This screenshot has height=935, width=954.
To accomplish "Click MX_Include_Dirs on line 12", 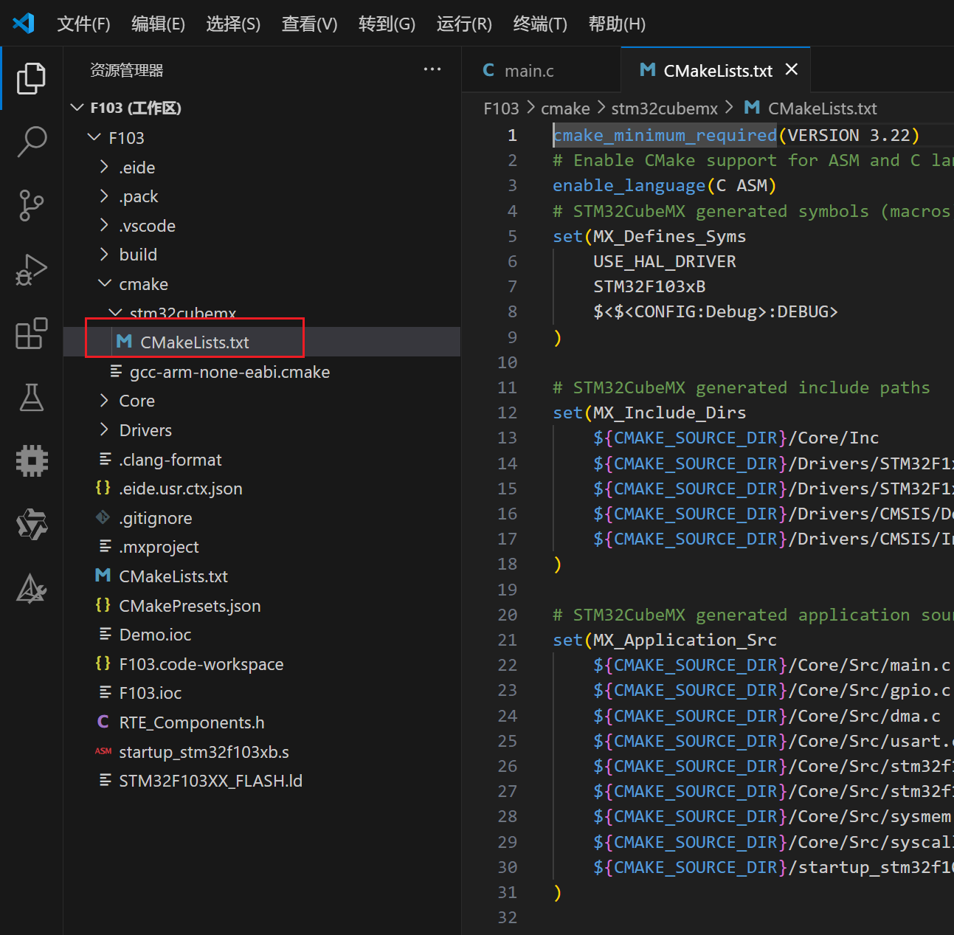I will point(670,413).
